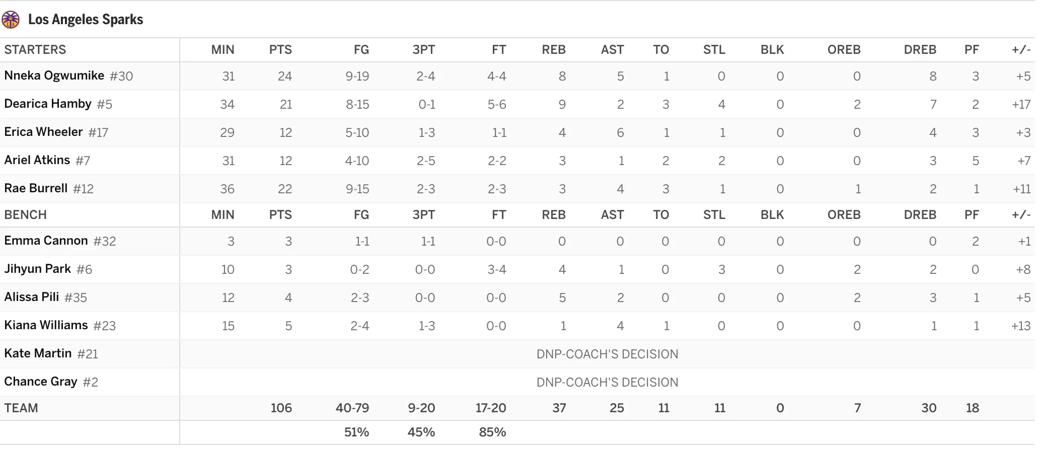This screenshot has width=1041, height=449.
Task: Click on Chance Gray's name
Action: (41, 382)
